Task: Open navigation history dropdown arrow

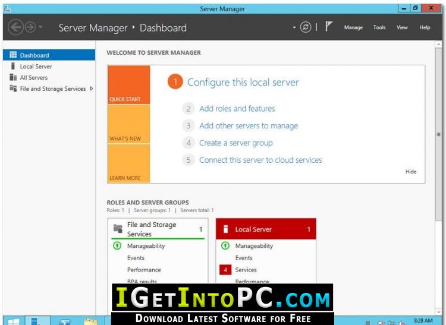Action: (40, 27)
